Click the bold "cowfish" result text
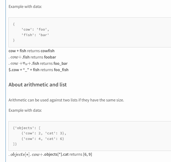 click(x=41, y=51)
